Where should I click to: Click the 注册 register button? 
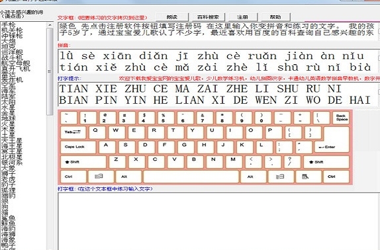tap(242, 17)
